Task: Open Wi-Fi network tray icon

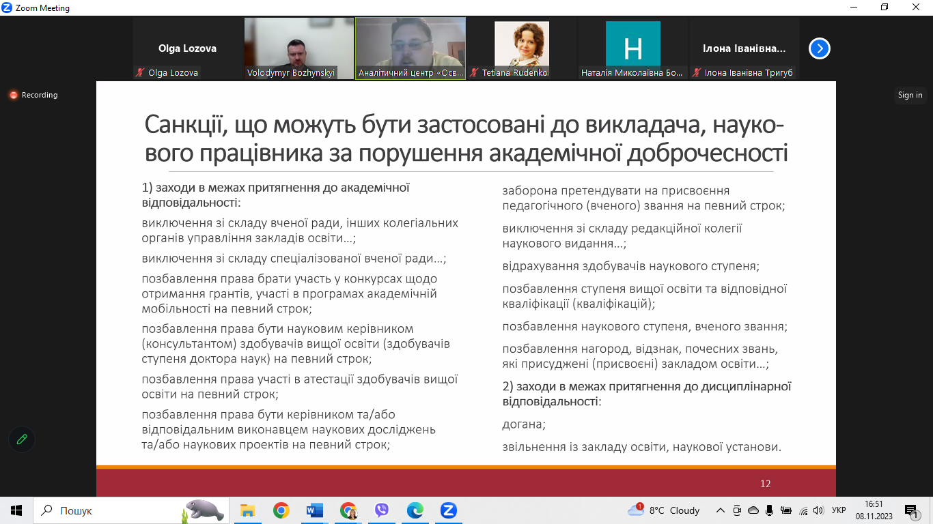Action: (803, 510)
